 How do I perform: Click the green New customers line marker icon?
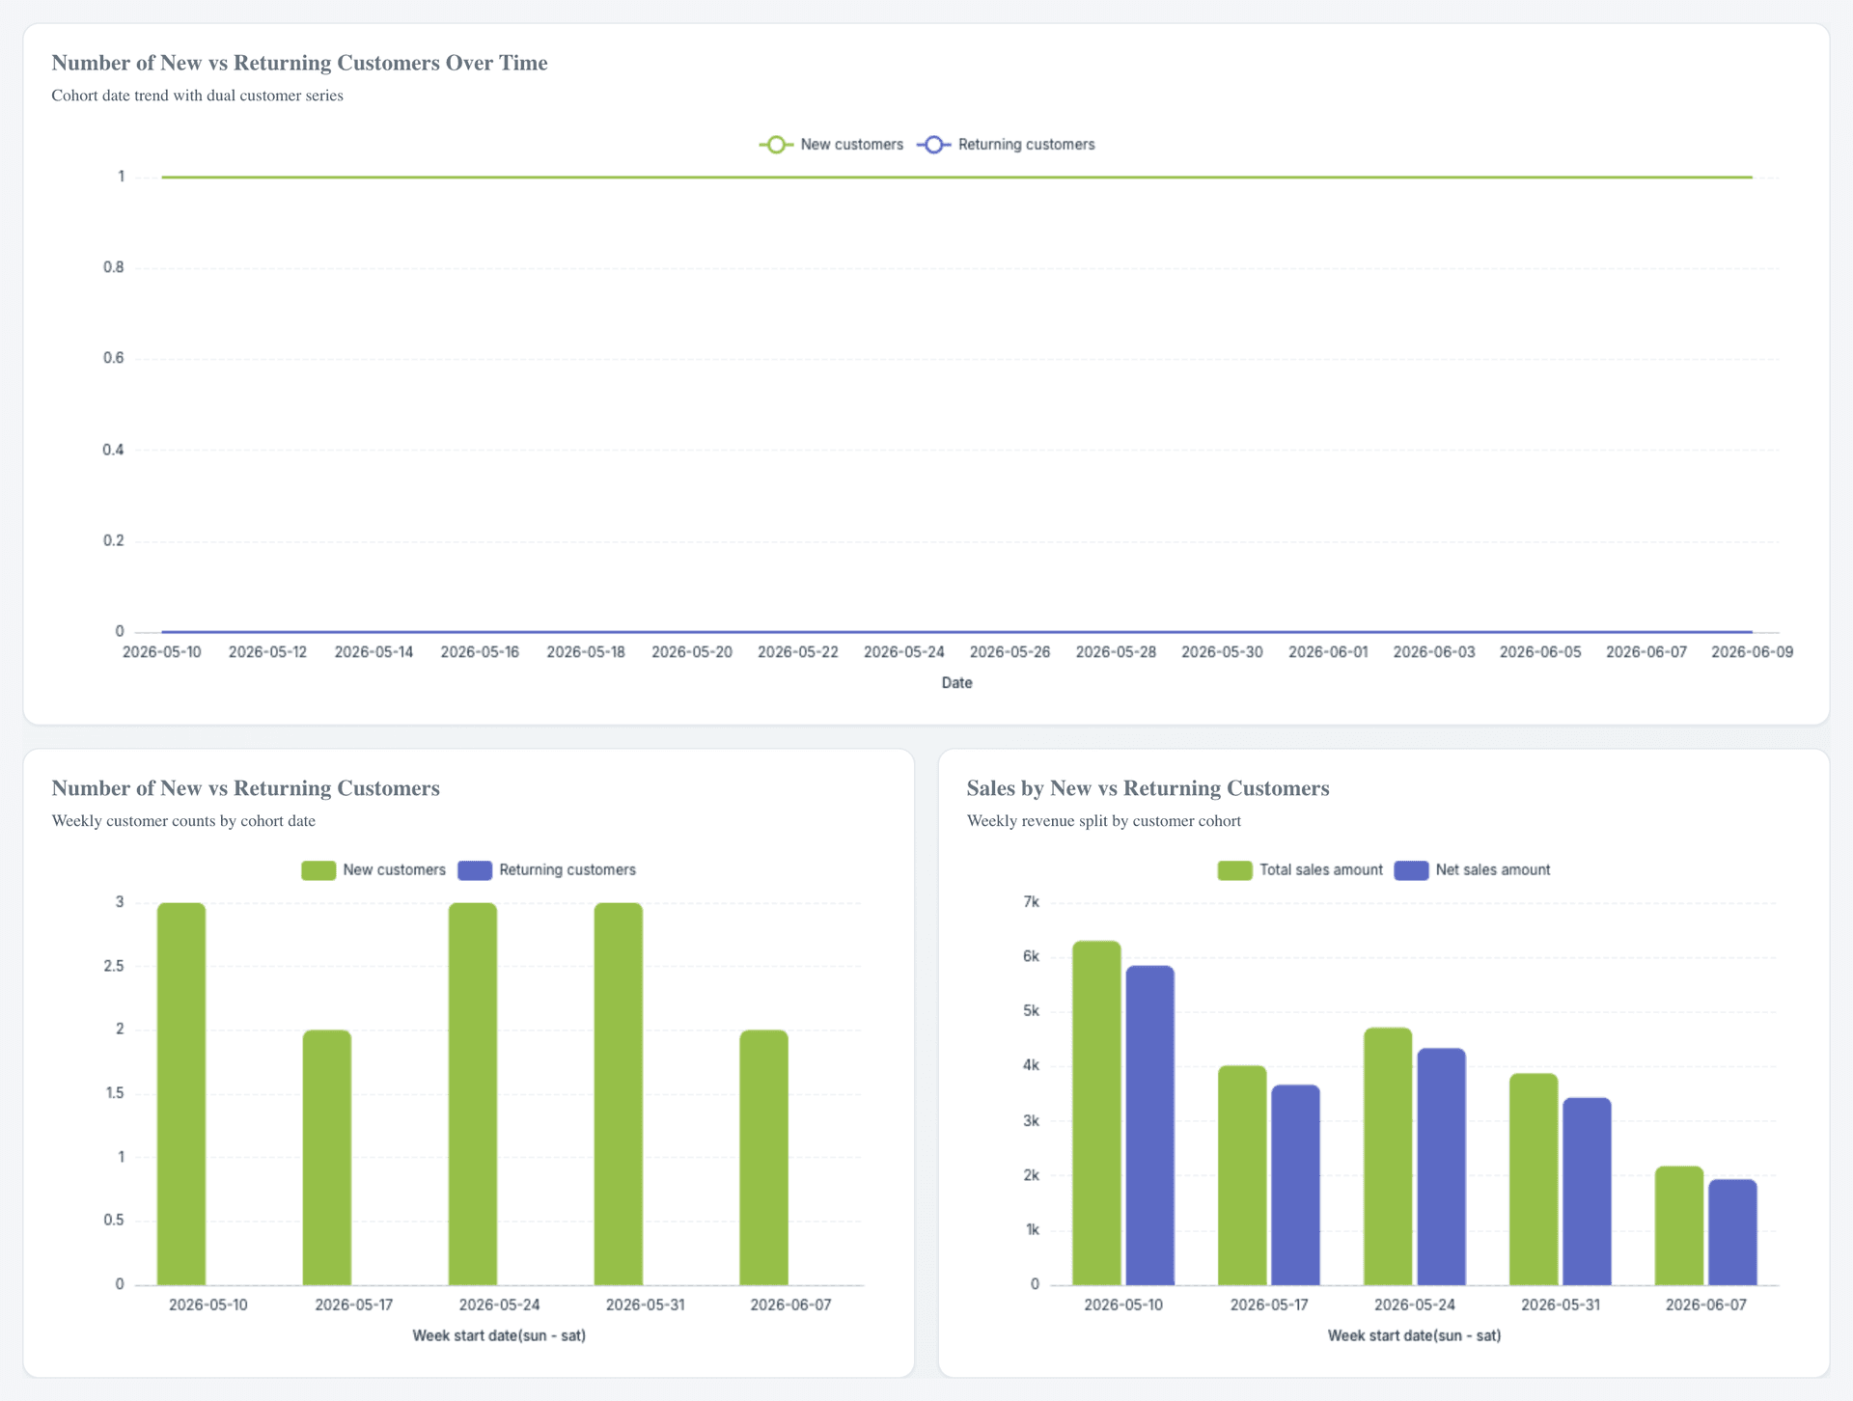point(776,145)
